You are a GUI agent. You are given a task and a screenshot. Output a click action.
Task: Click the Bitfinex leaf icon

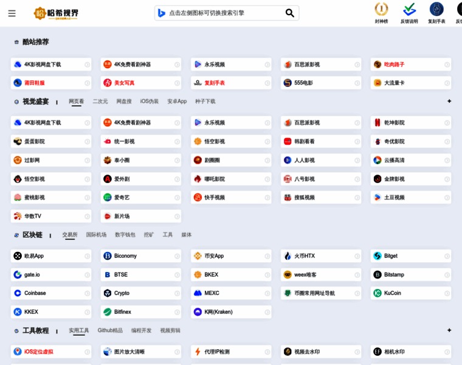tap(108, 311)
